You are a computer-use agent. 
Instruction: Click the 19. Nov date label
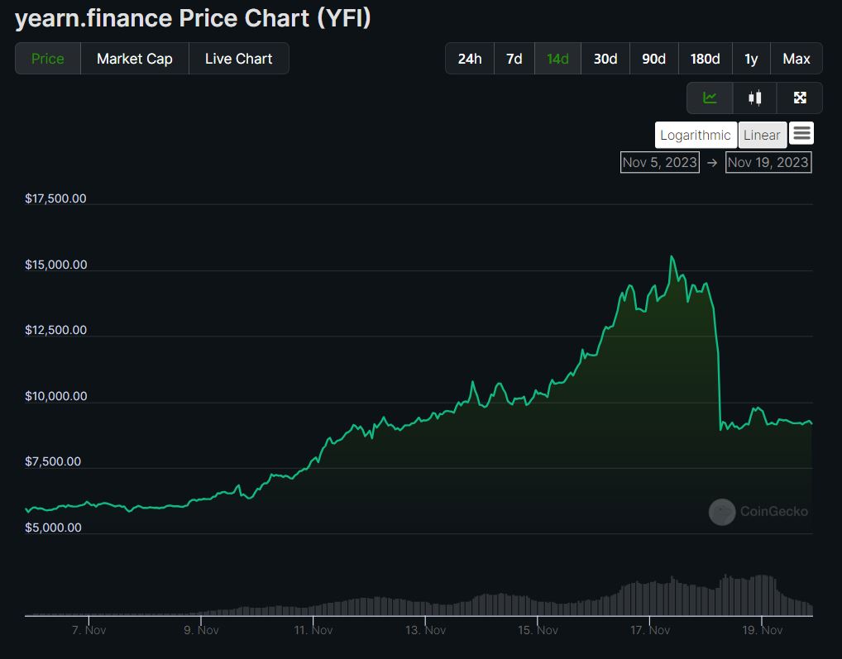coord(763,630)
